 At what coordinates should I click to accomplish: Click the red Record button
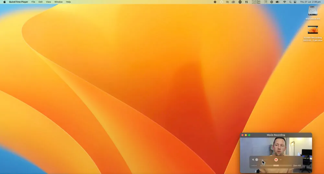pos(276,159)
